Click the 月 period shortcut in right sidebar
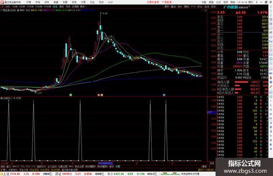This screenshot has width=273, height=176. tap(271, 132)
